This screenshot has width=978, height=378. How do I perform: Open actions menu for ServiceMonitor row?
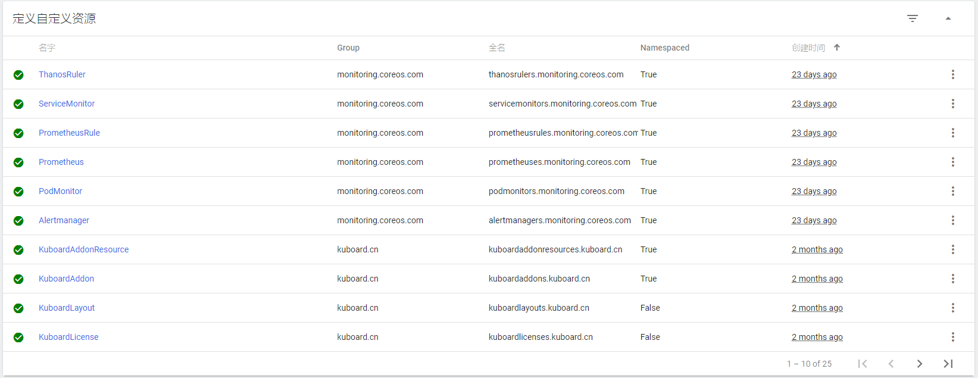click(x=953, y=104)
